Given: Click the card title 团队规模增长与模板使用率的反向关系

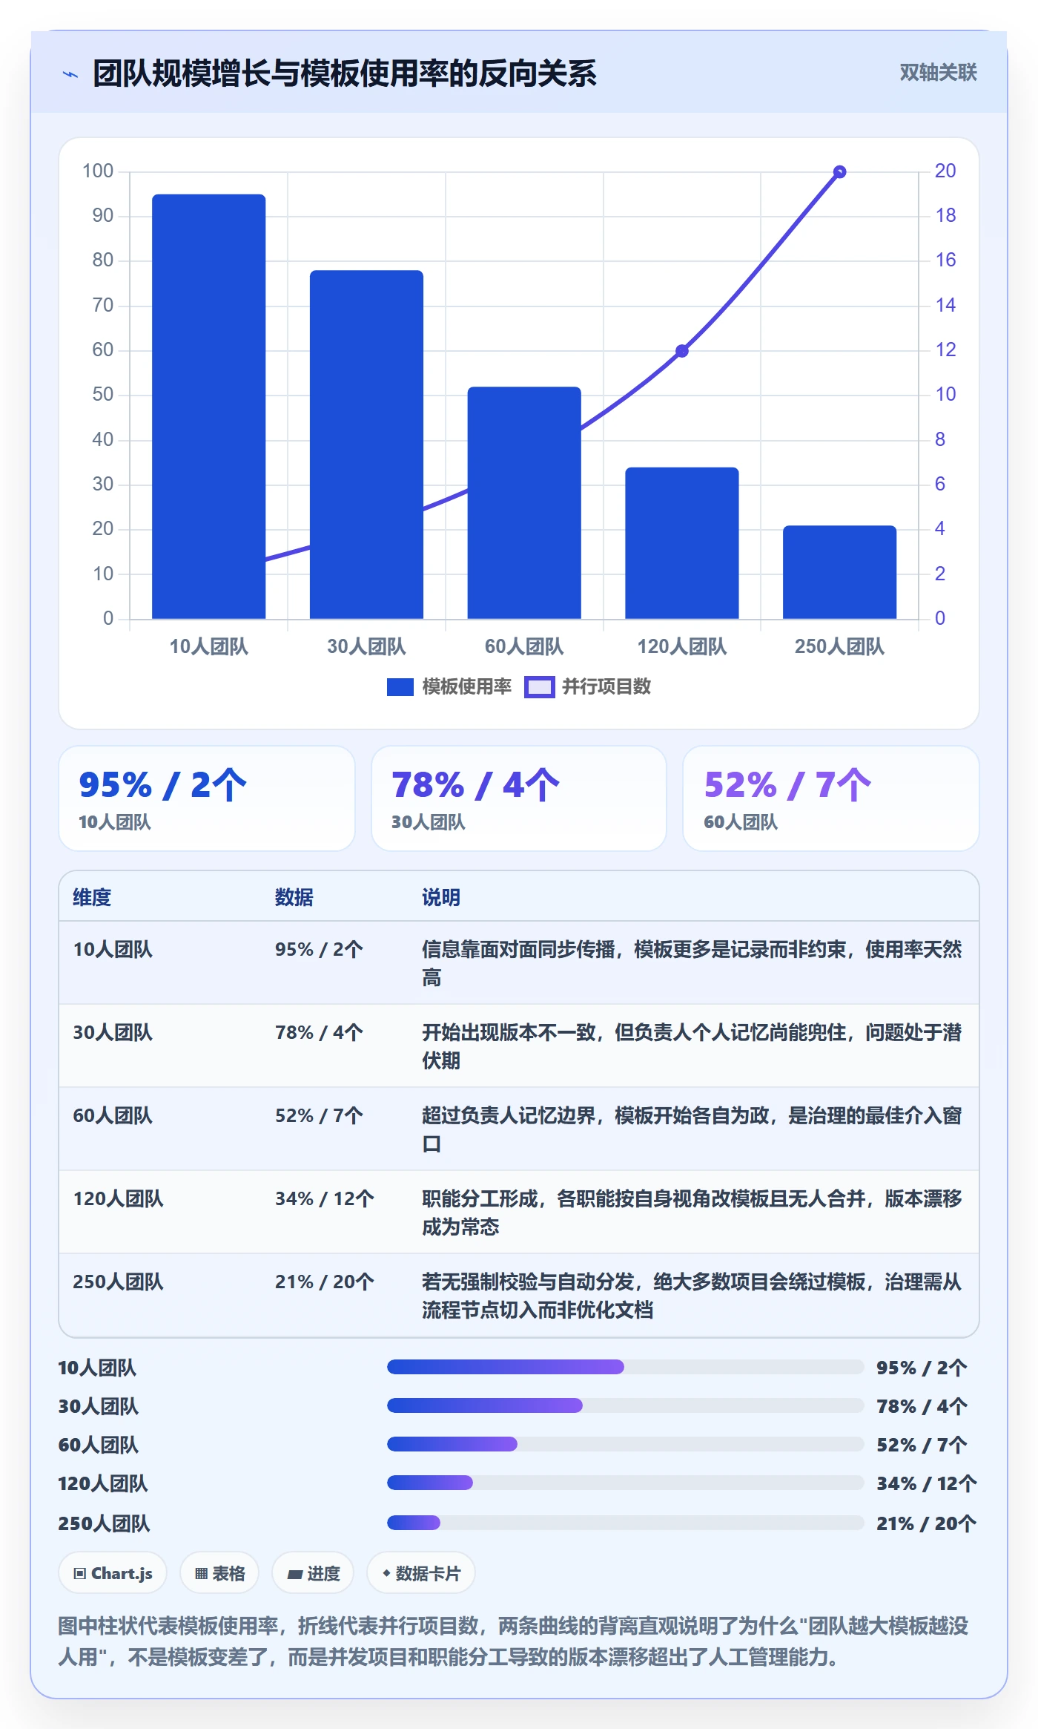Looking at the screenshot, I should [345, 73].
